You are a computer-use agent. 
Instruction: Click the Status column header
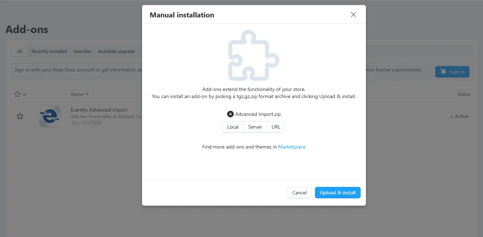[x=464, y=94]
